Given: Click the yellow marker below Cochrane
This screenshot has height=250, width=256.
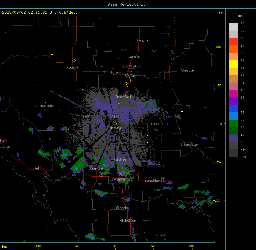Looking at the screenshot, I should coord(101,175).
